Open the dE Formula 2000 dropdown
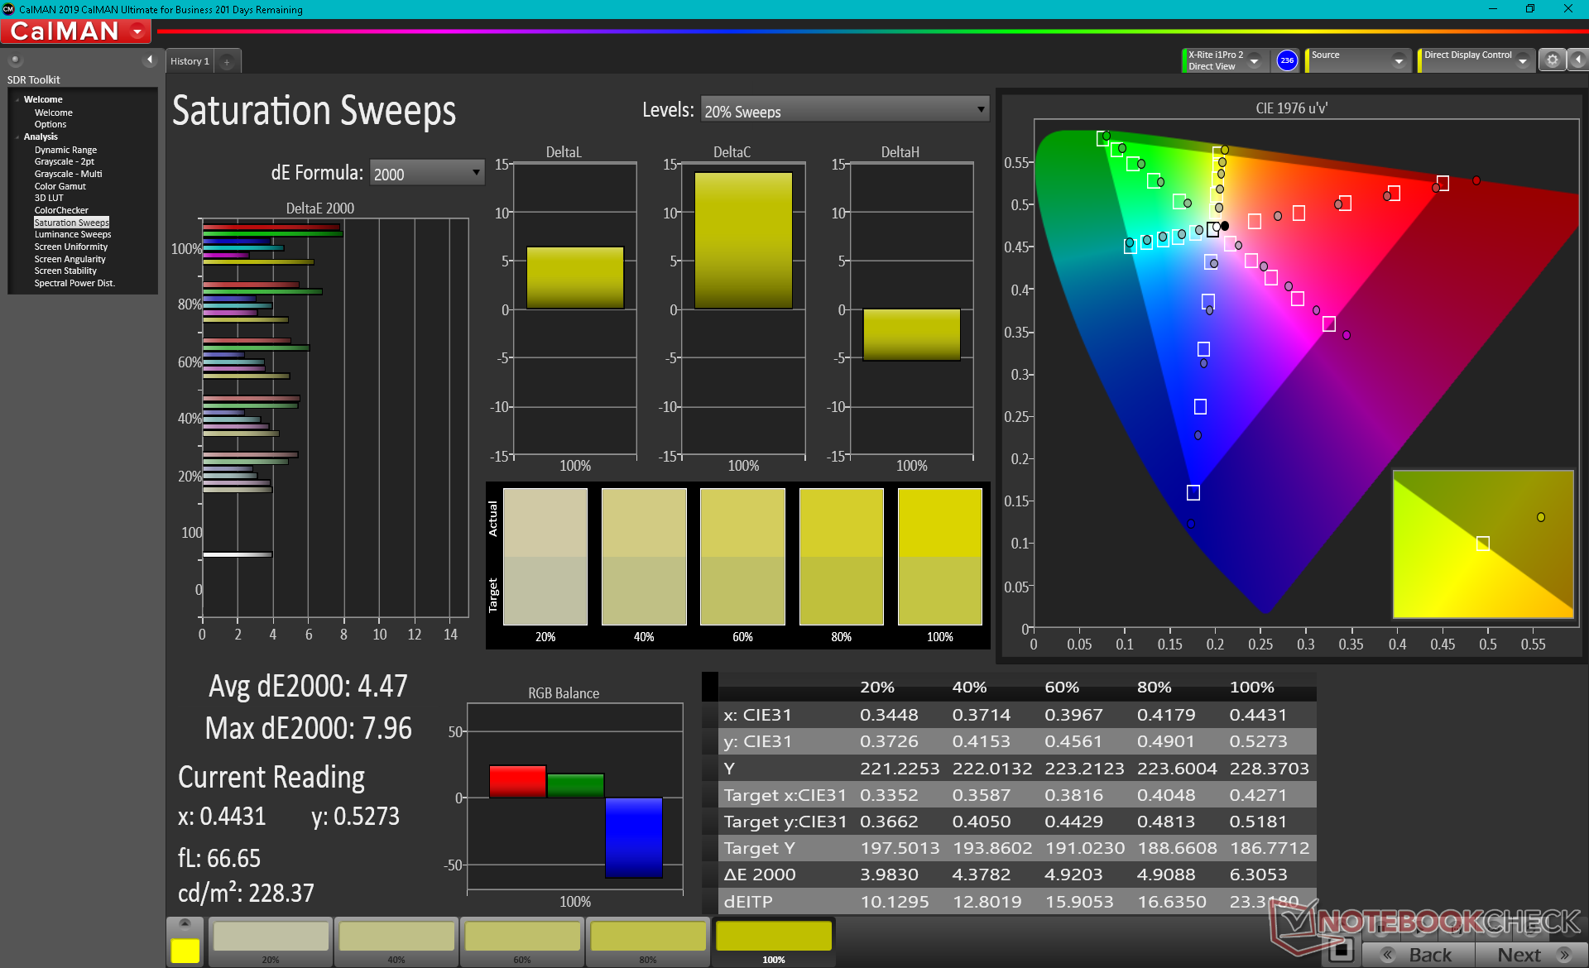Image resolution: width=1589 pixels, height=968 pixels. tap(426, 173)
